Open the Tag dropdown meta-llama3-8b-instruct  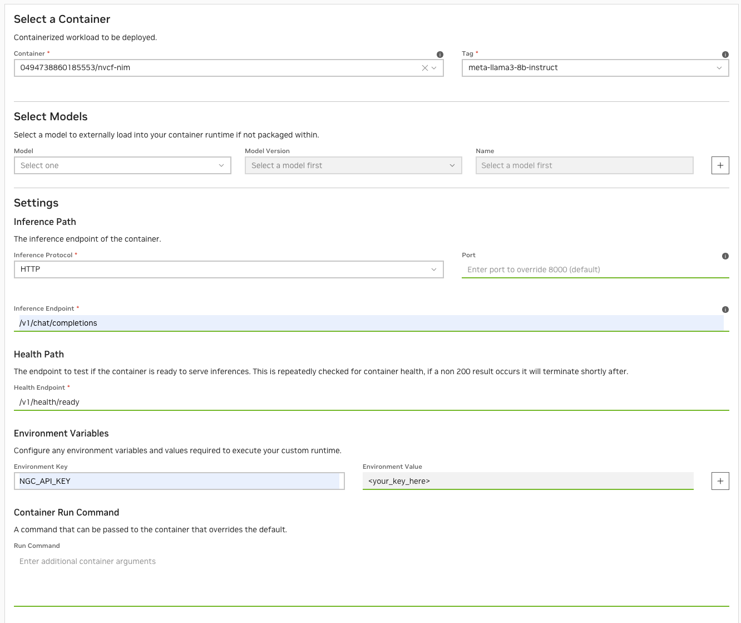click(x=594, y=68)
